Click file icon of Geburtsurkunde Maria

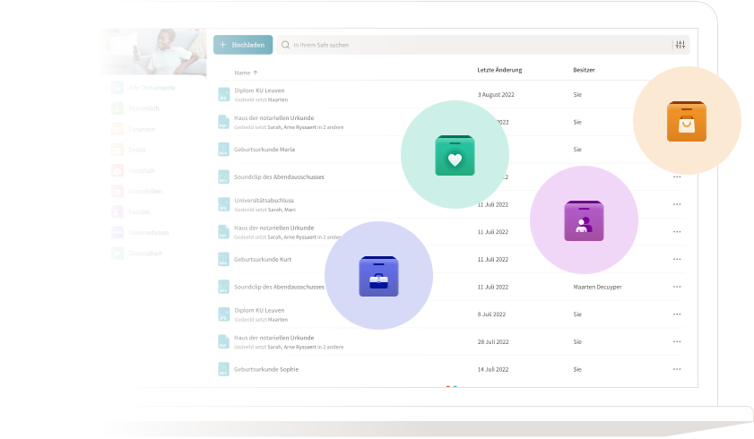(223, 150)
